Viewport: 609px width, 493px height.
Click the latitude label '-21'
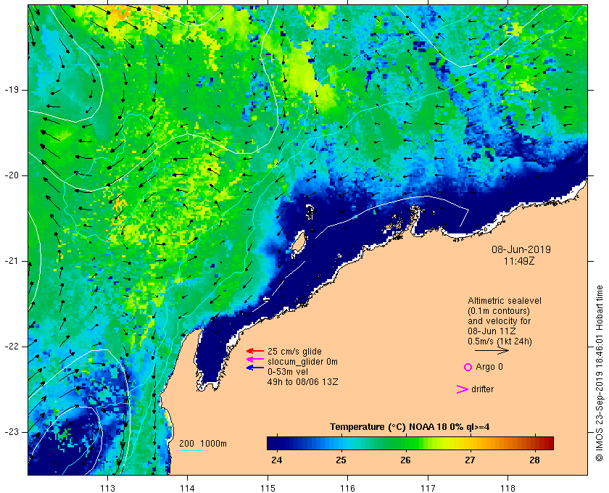(x=12, y=261)
